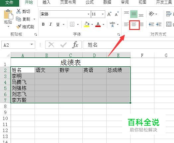Switch to Data (数据) tab
174x143 pixels.
[107, 2]
